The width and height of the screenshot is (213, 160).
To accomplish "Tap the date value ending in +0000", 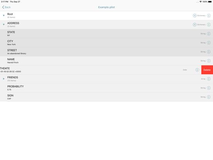I will click(x=10, y=71).
